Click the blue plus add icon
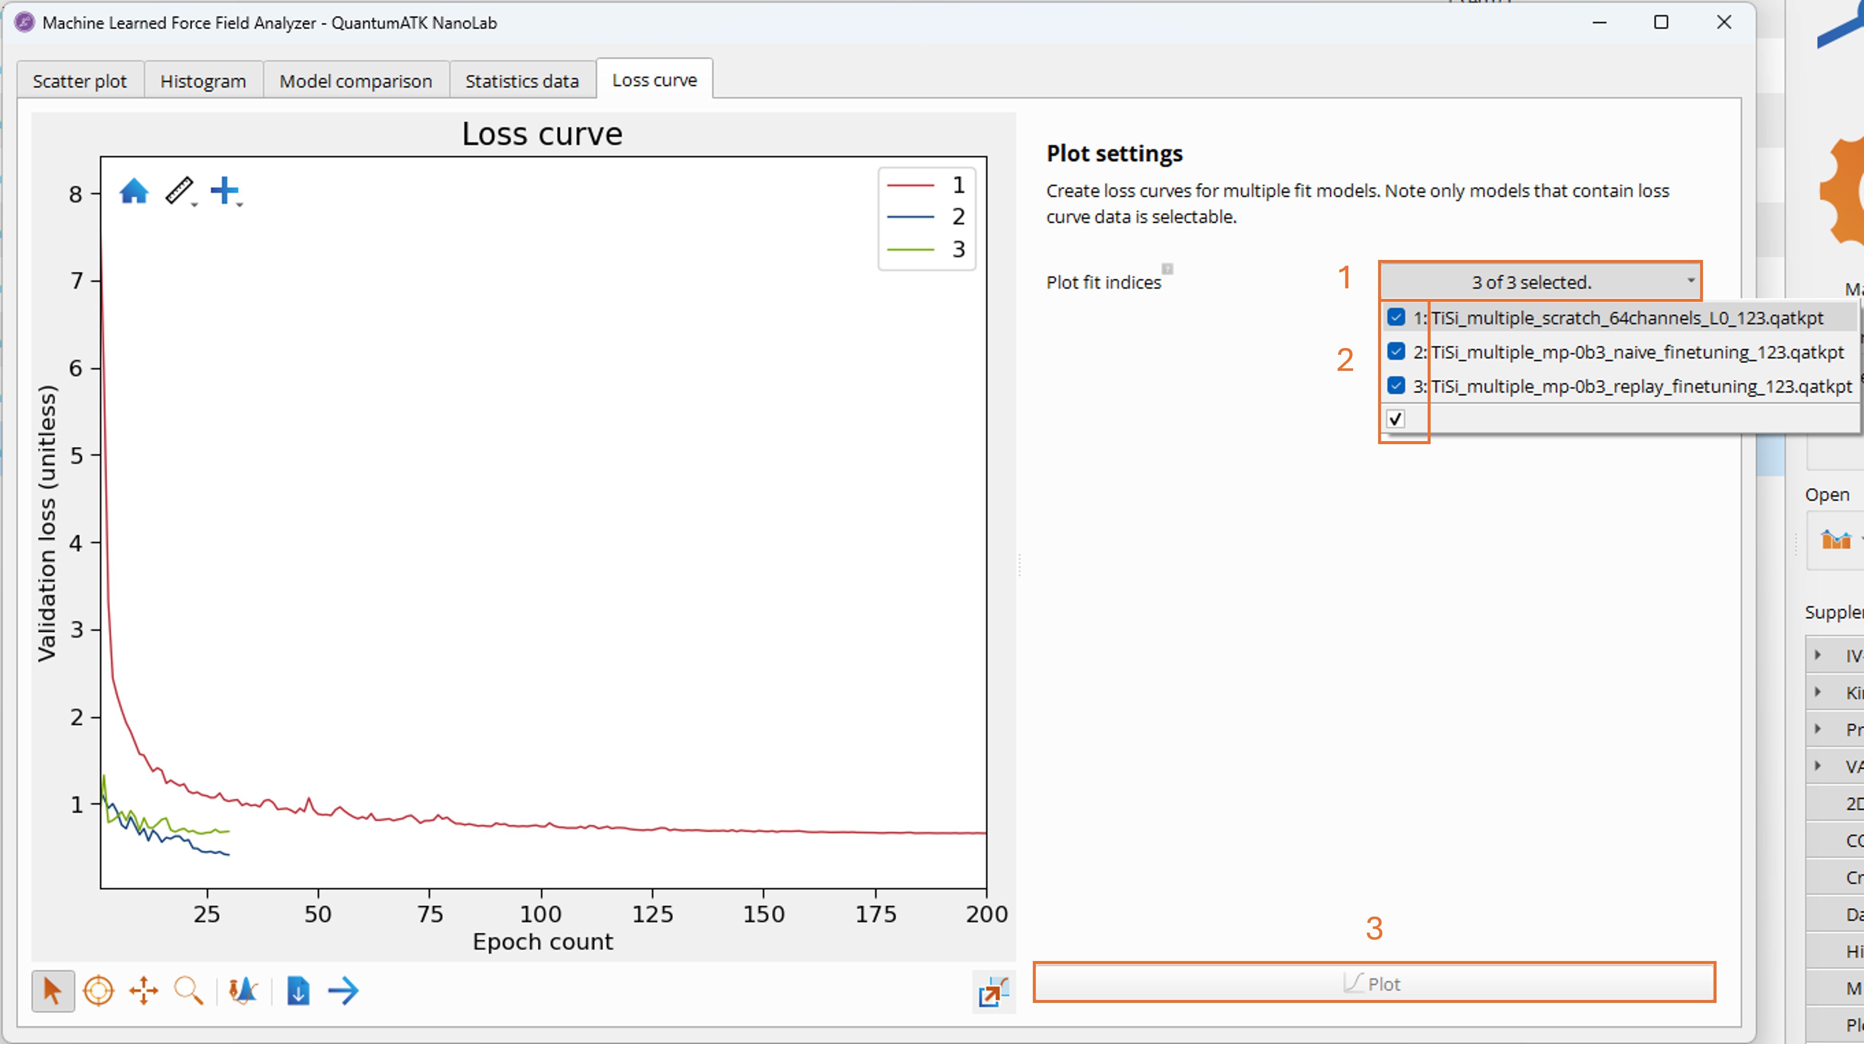 [x=224, y=190]
